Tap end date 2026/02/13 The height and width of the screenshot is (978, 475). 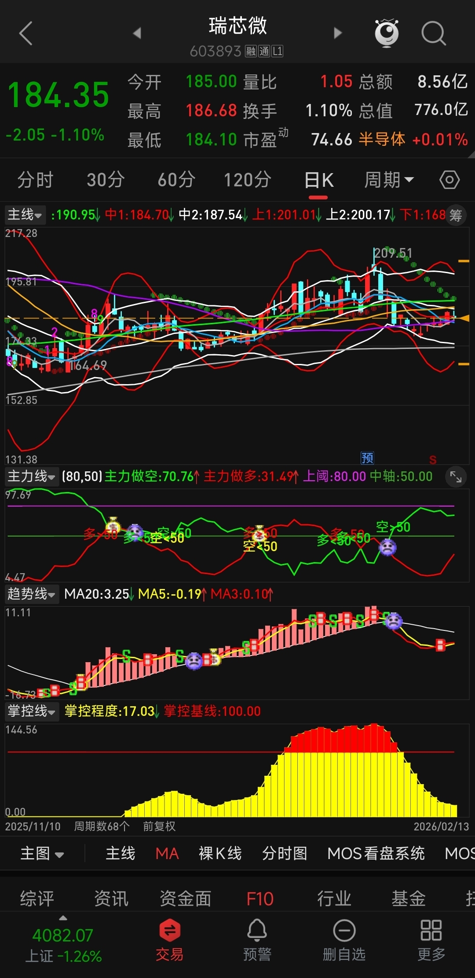[442, 826]
